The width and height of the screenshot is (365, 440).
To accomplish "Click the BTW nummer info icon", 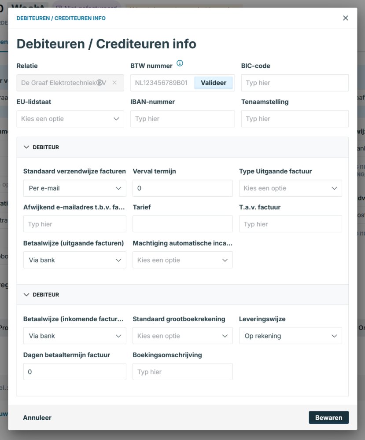I will point(180,63).
